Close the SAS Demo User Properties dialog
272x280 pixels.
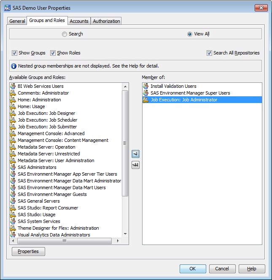(x=261, y=8)
